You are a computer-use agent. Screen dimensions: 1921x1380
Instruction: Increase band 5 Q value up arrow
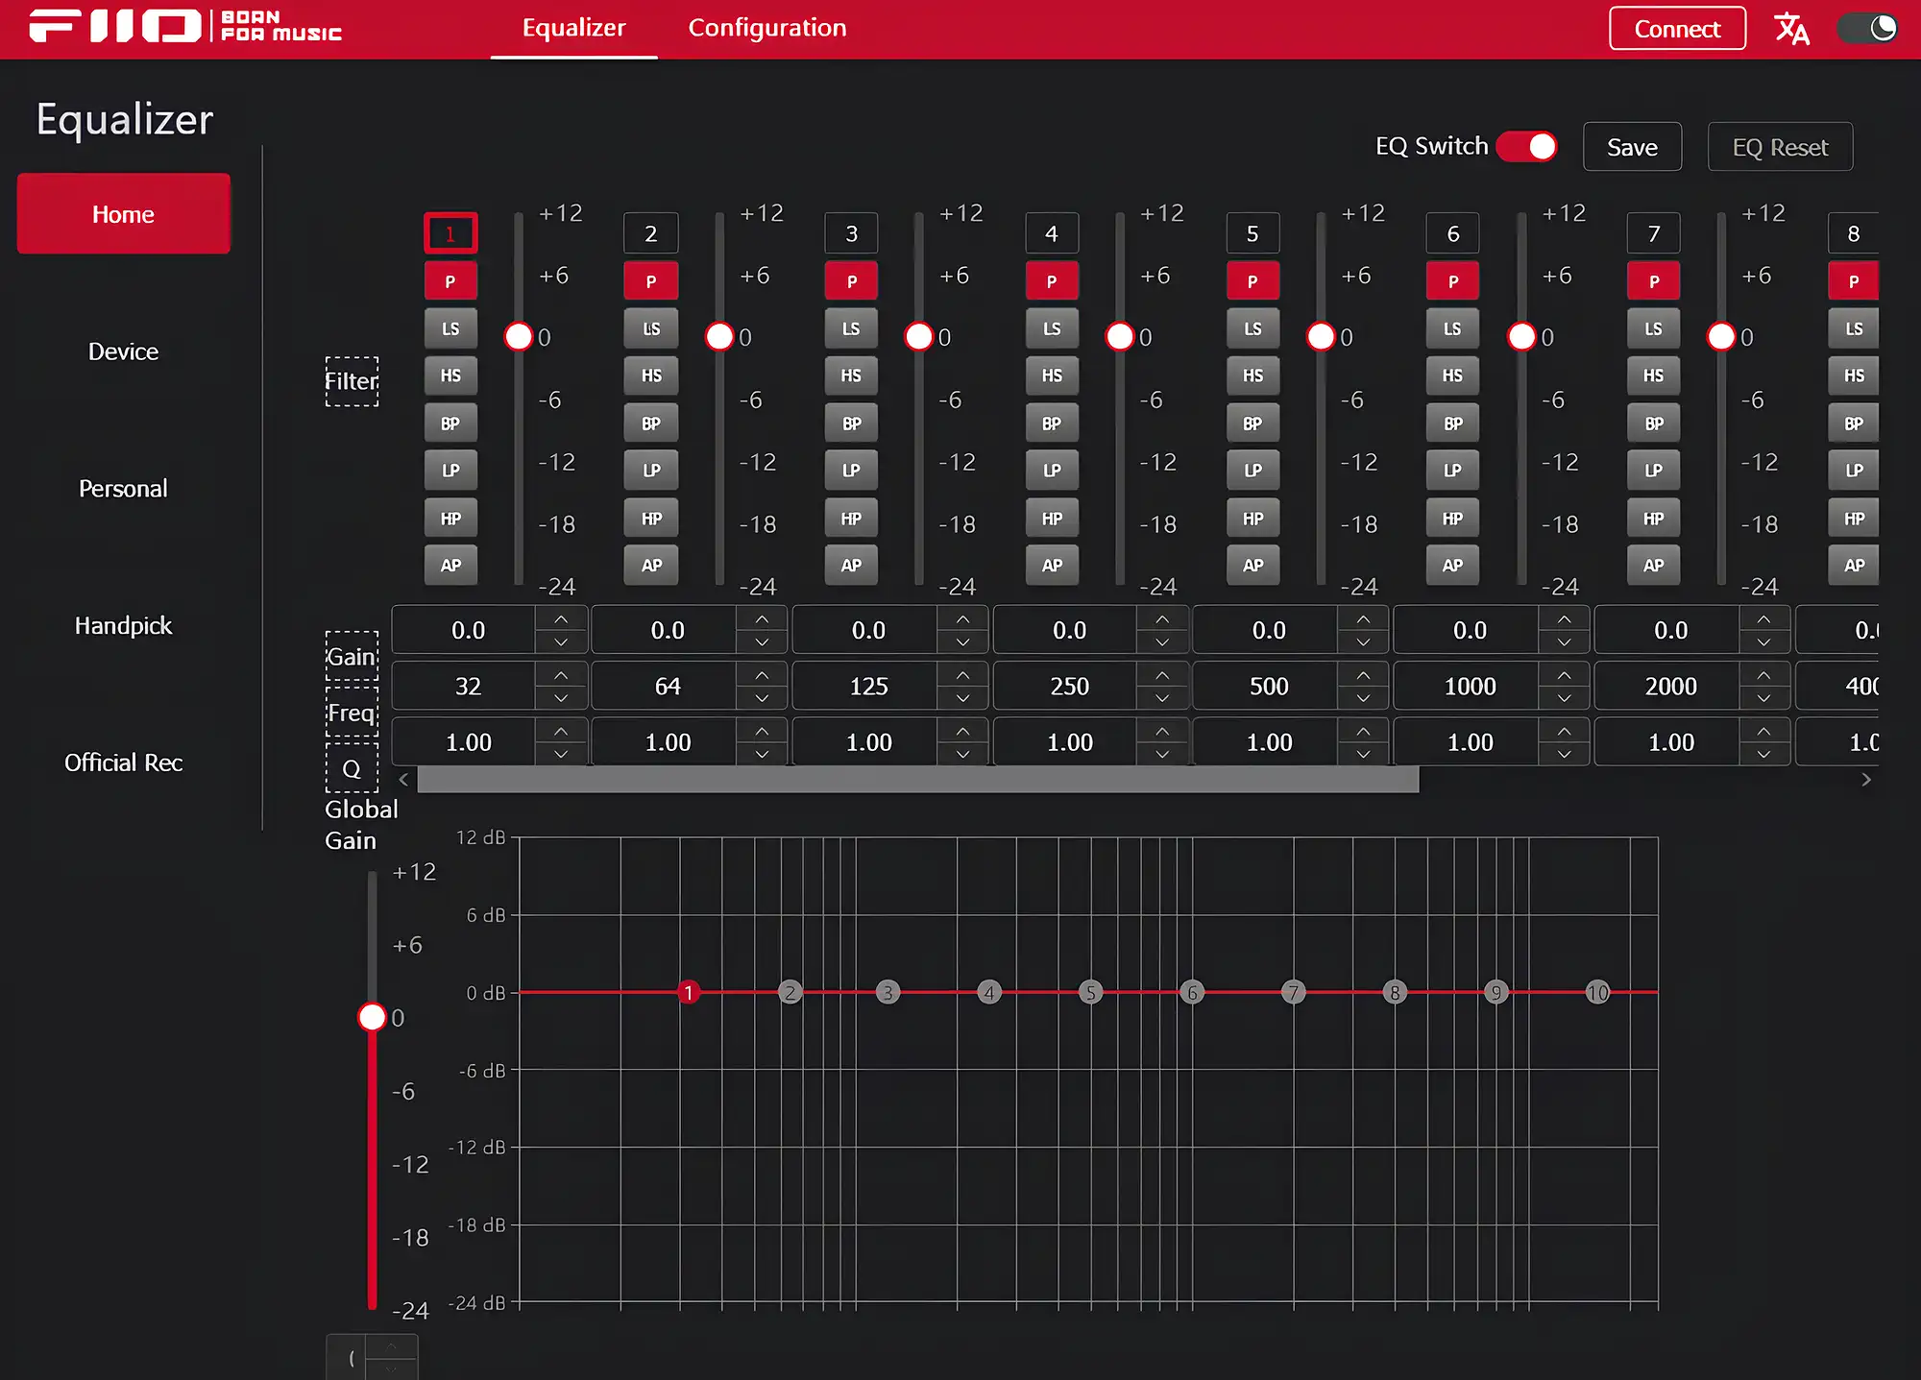1363,731
